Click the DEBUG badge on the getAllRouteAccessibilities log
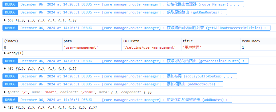The image size is (276, 112). coord(10,28)
